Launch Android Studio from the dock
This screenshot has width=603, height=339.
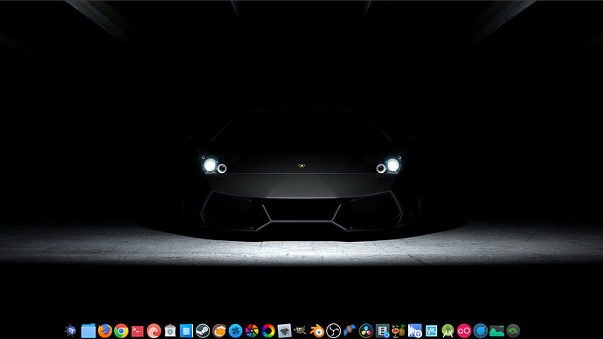[x=447, y=330]
